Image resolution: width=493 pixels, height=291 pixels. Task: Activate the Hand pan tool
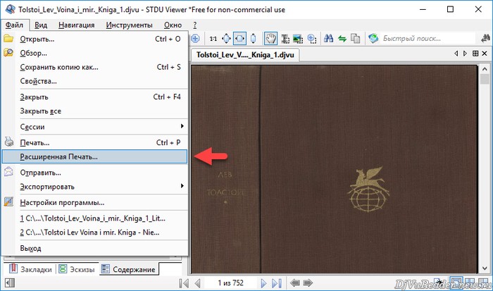(270, 39)
